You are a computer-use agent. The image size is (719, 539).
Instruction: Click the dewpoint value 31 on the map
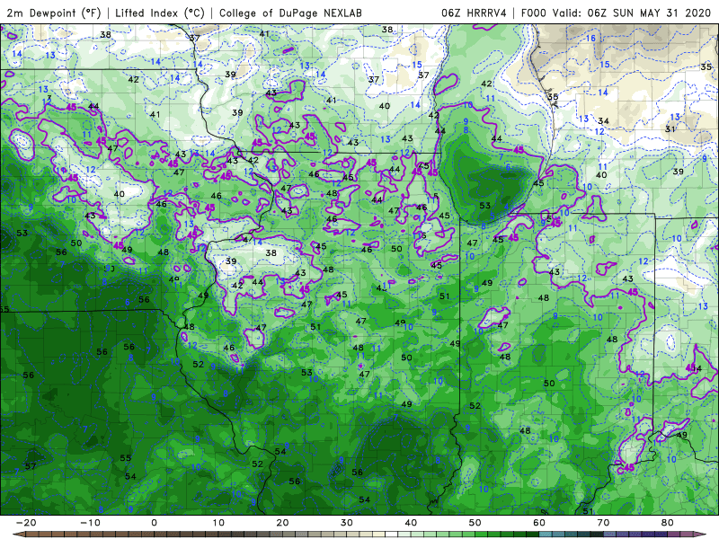pos(670,129)
